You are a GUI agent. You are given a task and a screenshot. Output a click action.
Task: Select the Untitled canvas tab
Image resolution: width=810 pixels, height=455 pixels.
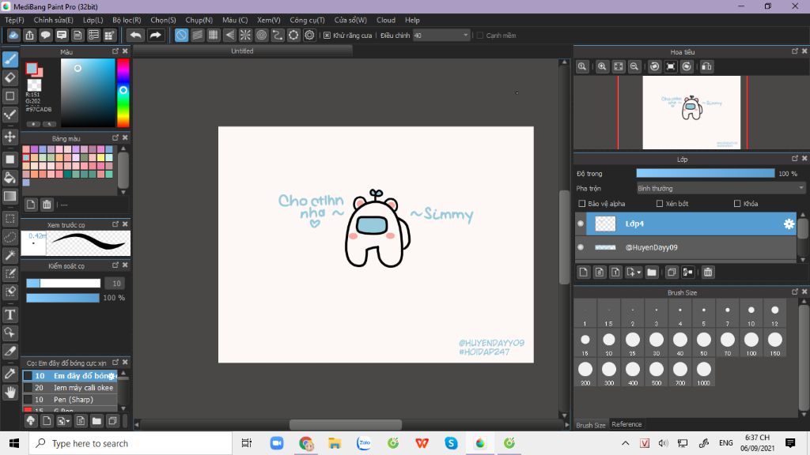242,51
